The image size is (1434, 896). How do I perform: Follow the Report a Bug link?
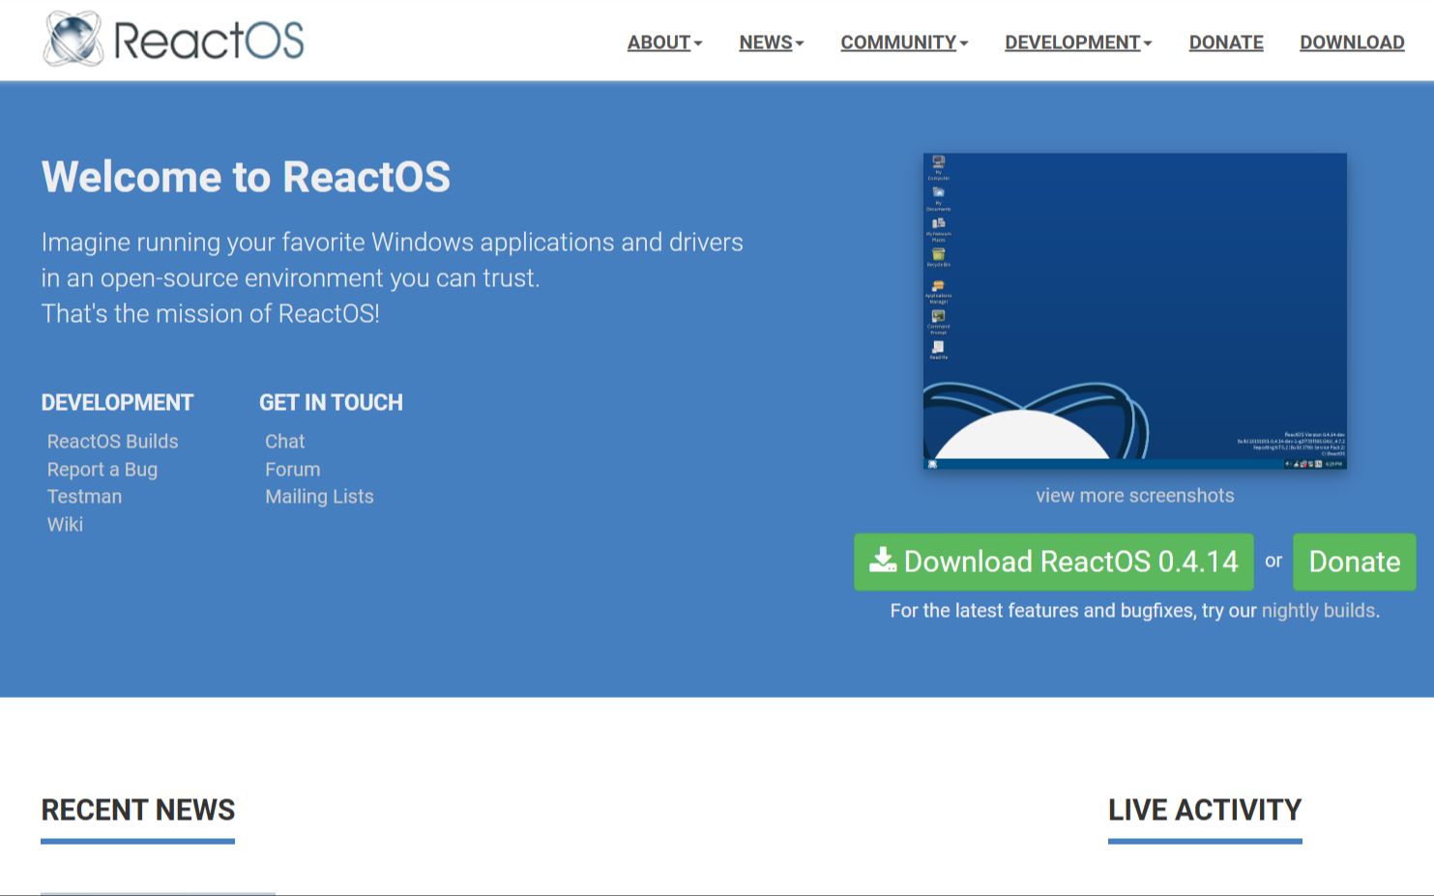pos(102,469)
